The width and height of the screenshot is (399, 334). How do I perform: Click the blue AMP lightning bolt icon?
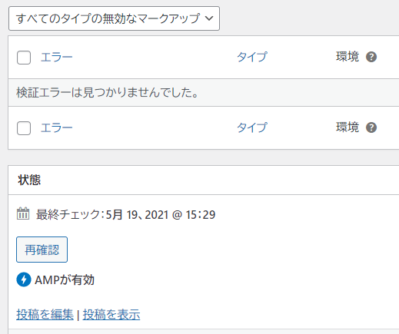click(x=24, y=279)
